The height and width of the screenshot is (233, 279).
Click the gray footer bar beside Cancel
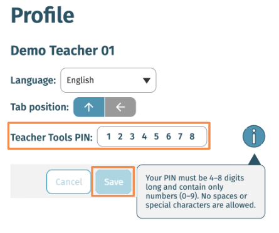tap(28, 181)
